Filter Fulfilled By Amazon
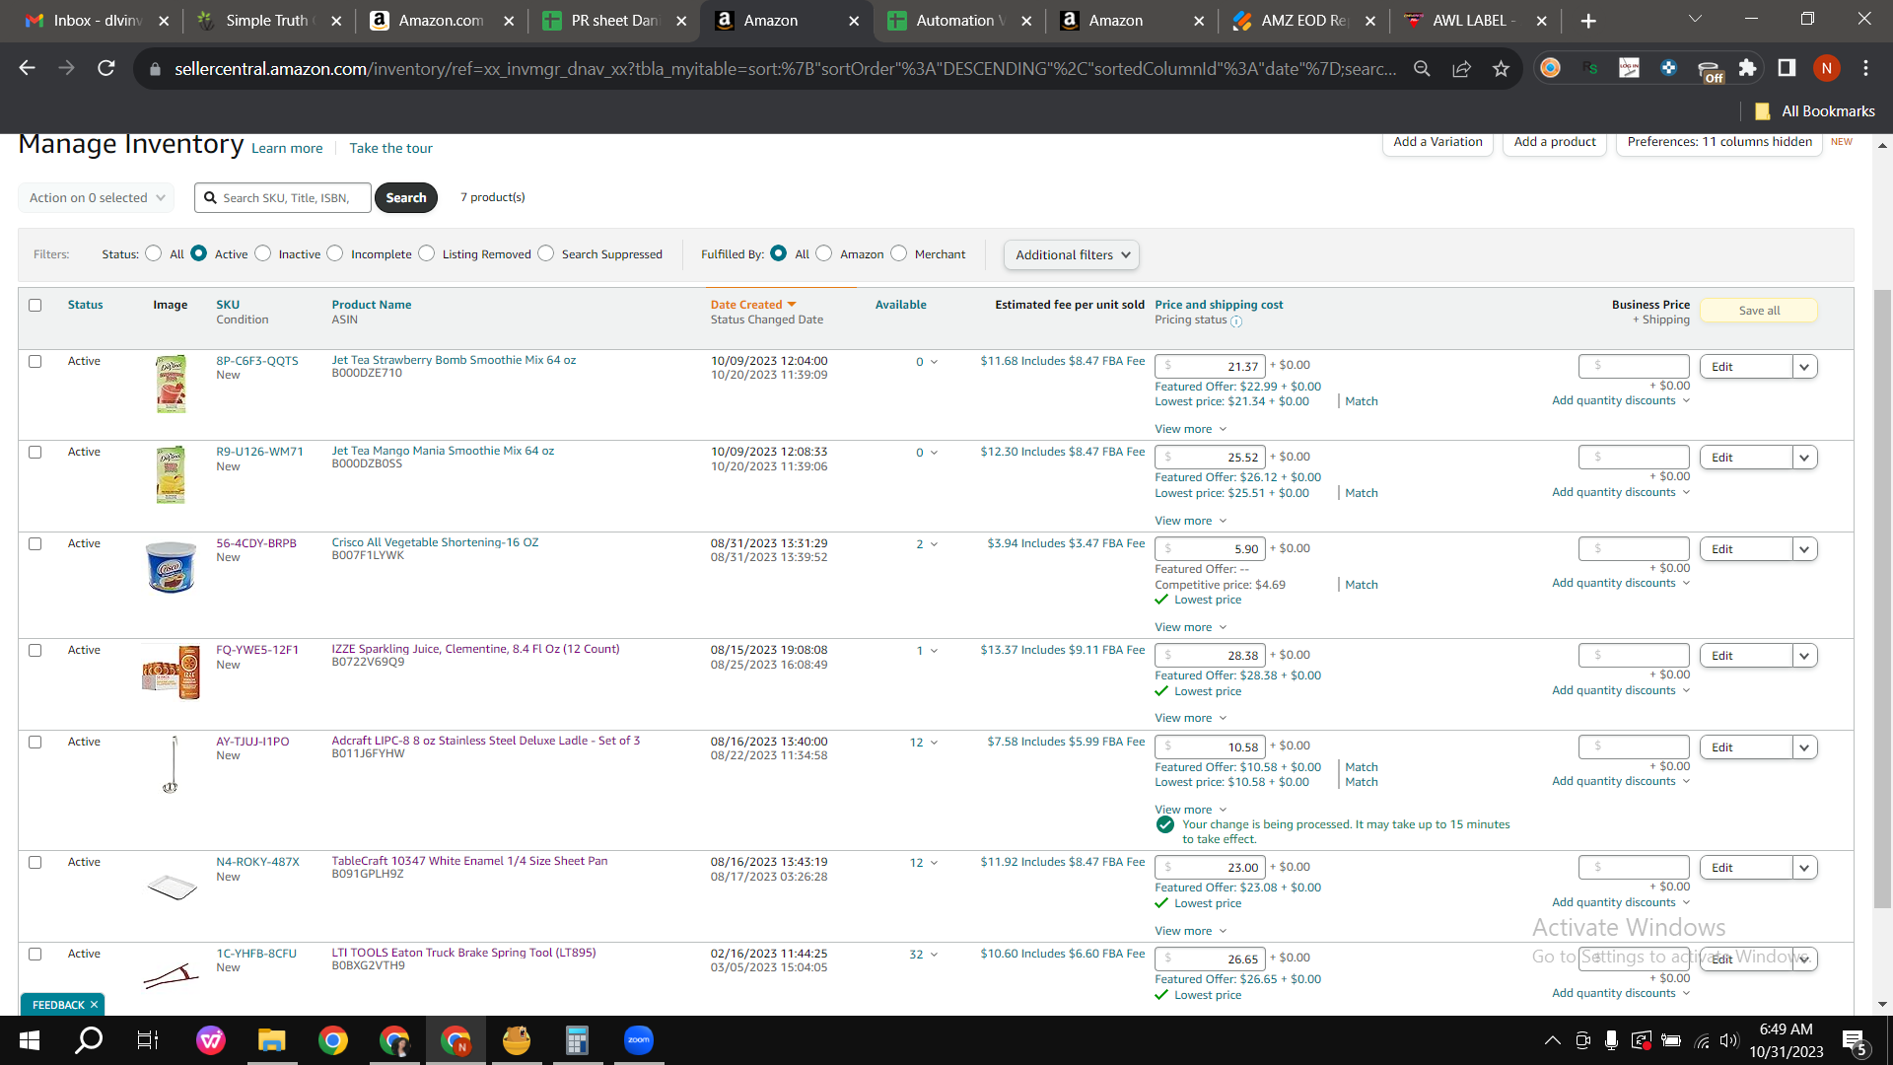This screenshot has height=1065, width=1893. click(x=824, y=253)
